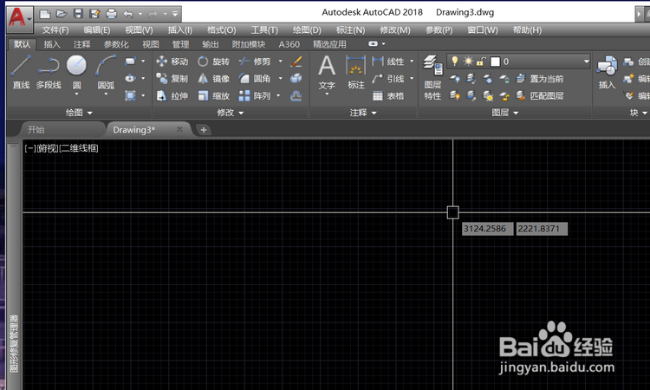Screen dimensions: 650x390
Task: Open the 图形修复管理器 side palette
Action: [14, 344]
